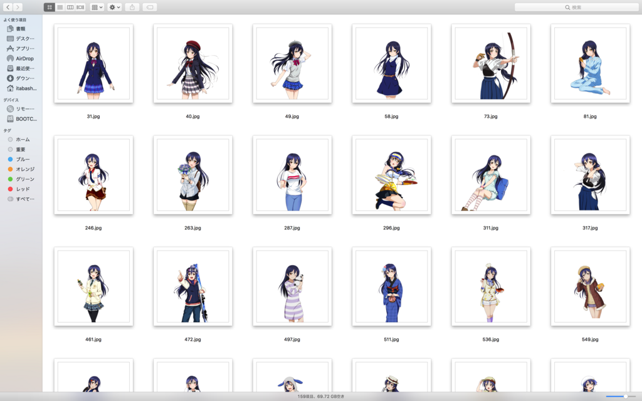Select thumbnail of 40.jpg
642x401 pixels.
(x=193, y=63)
